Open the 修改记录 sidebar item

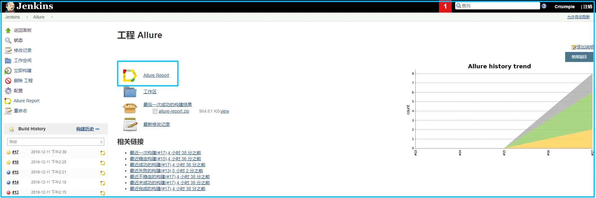23,50
